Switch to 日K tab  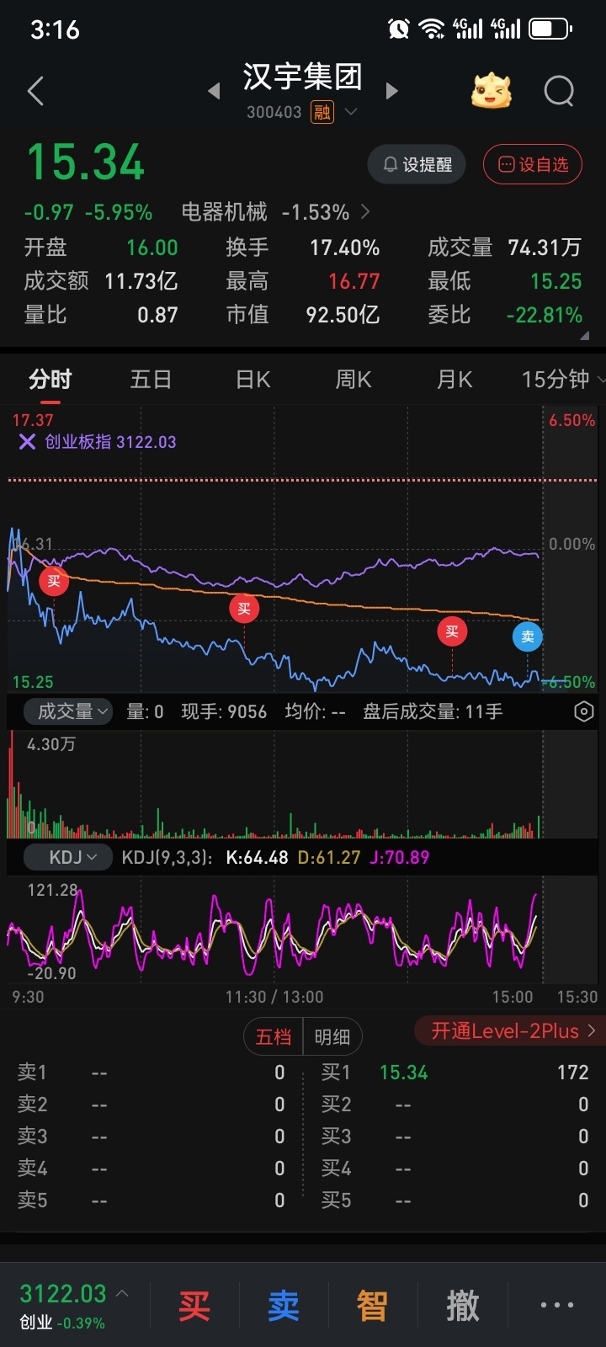252,380
